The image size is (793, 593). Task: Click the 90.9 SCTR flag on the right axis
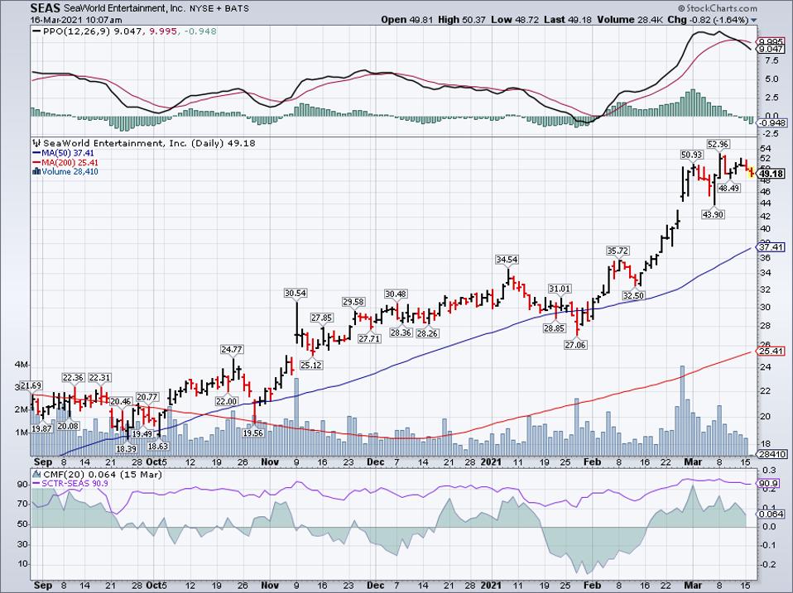tap(769, 484)
